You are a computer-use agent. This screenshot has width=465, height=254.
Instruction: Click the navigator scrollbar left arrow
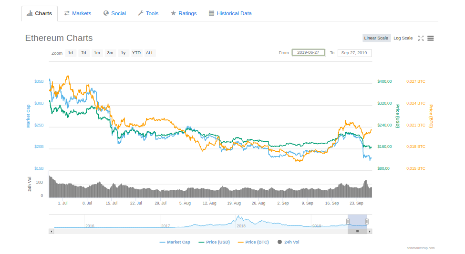point(52,232)
